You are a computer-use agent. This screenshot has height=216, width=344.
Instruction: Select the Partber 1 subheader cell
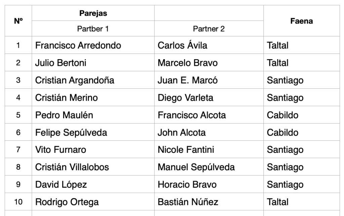[93, 29]
